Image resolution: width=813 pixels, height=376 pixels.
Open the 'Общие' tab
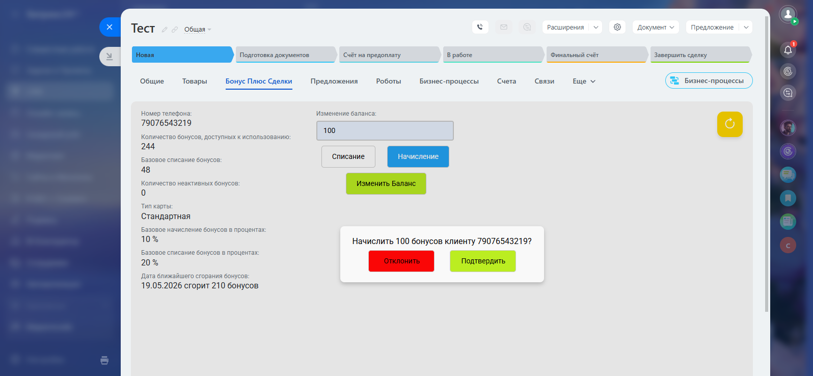pyautogui.click(x=152, y=81)
